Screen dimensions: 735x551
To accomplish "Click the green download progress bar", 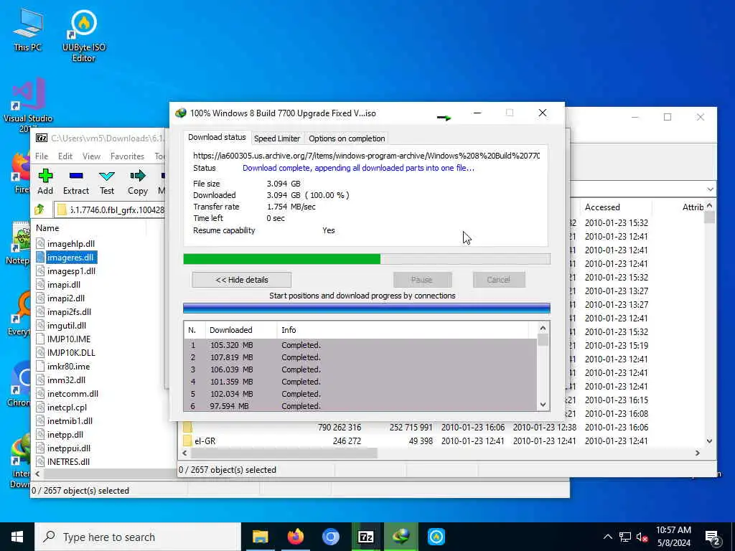I will click(367, 259).
